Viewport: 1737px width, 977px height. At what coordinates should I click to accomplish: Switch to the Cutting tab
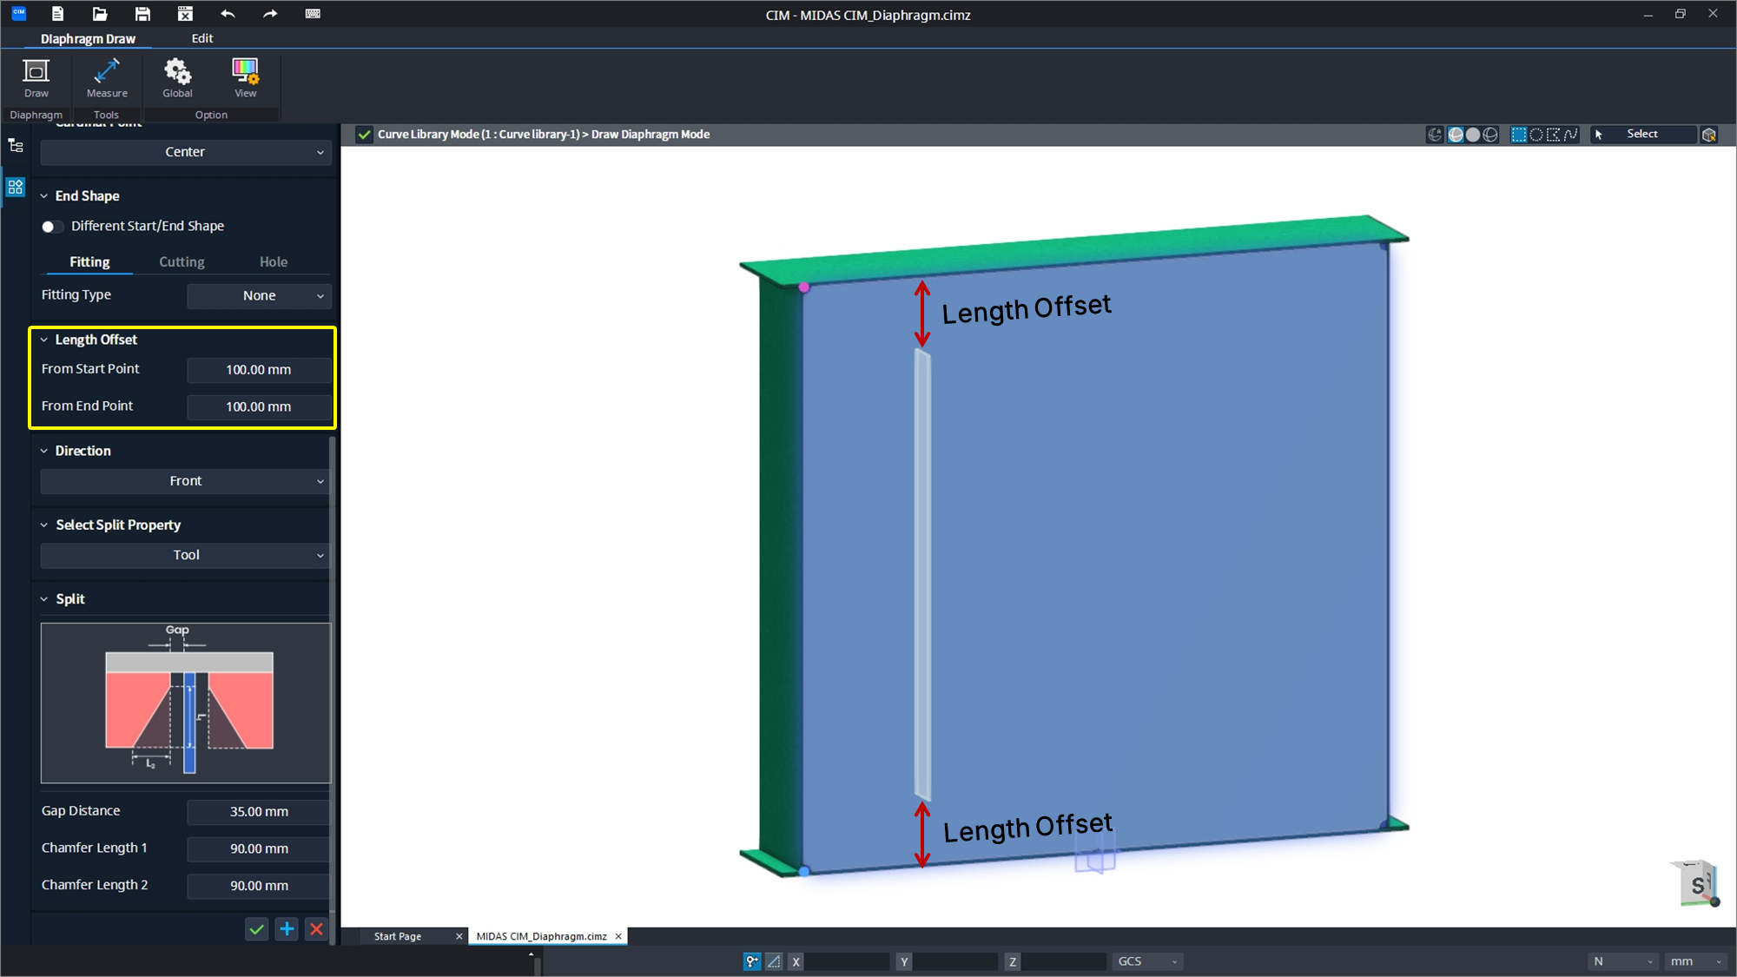182,262
